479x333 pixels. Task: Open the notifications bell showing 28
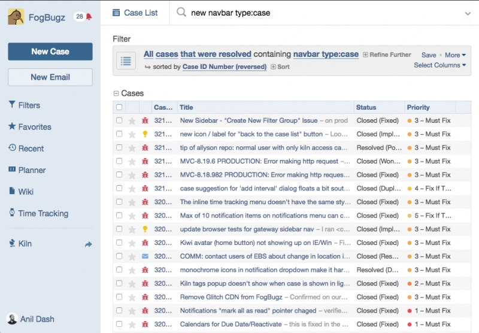89,17
